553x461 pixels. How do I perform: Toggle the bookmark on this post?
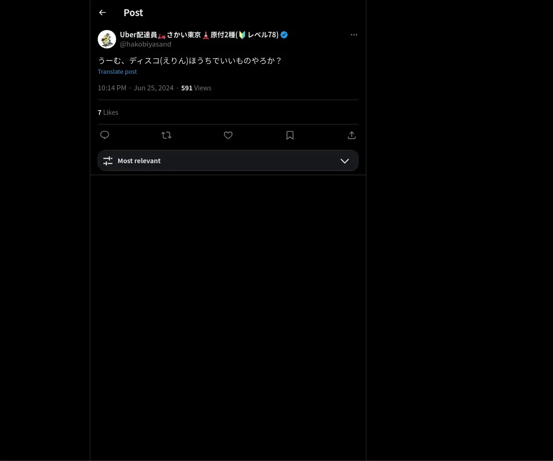click(x=290, y=135)
